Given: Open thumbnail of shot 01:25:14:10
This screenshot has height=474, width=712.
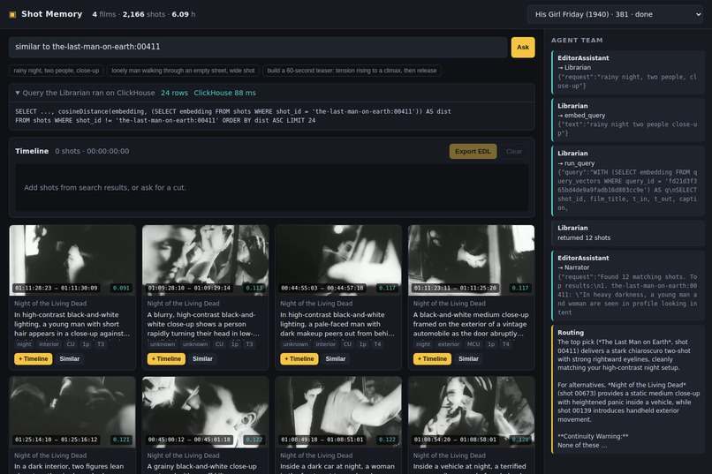Looking at the screenshot, I should coord(72,412).
